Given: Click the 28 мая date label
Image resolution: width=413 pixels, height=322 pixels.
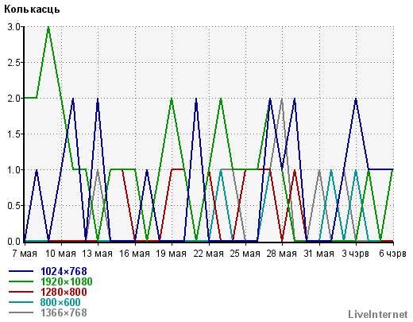Looking at the screenshot, I should (282, 254).
